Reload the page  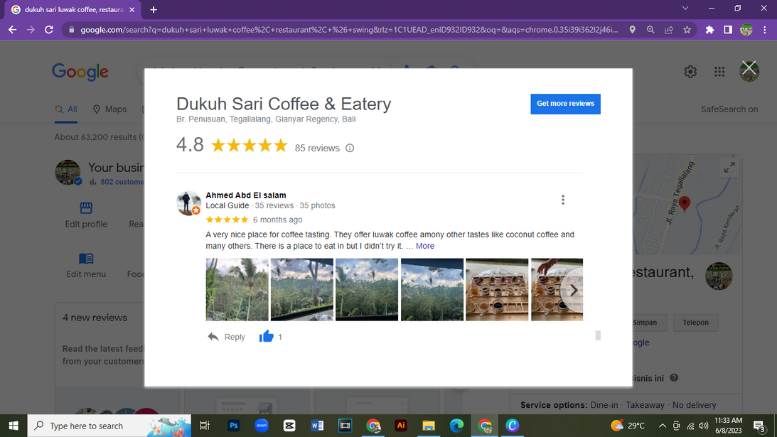point(49,30)
